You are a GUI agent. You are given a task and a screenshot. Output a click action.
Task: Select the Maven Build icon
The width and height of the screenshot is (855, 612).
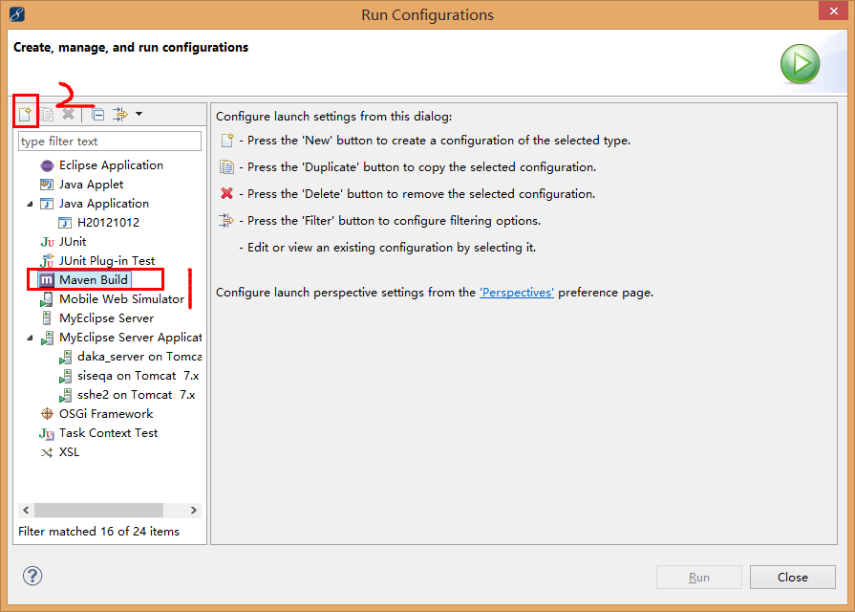click(47, 280)
